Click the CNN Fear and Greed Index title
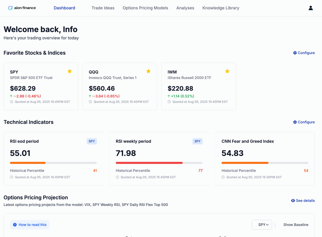 click(248, 141)
